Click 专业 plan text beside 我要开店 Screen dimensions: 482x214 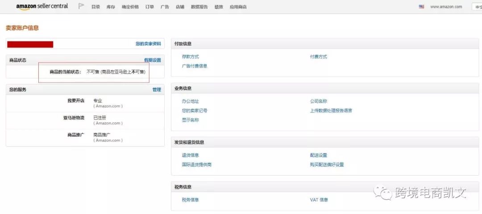(97, 101)
